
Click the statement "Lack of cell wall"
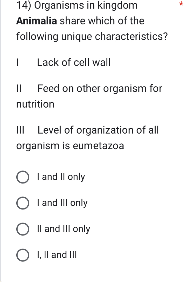[74, 62]
